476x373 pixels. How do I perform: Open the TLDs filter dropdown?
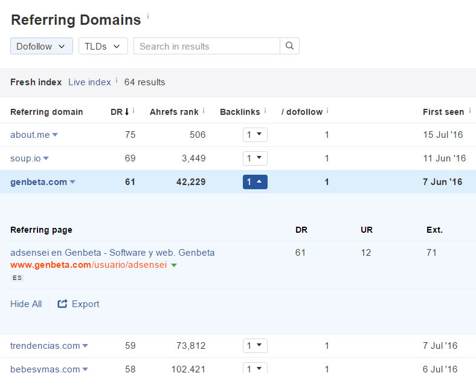click(x=103, y=46)
